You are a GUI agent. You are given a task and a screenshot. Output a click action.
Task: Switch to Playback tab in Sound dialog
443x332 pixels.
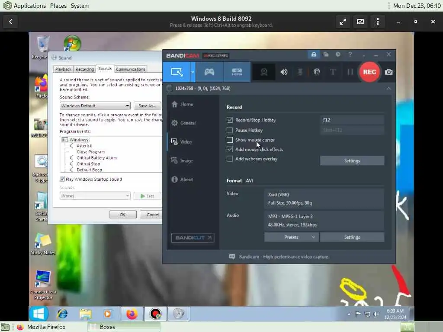(x=63, y=69)
